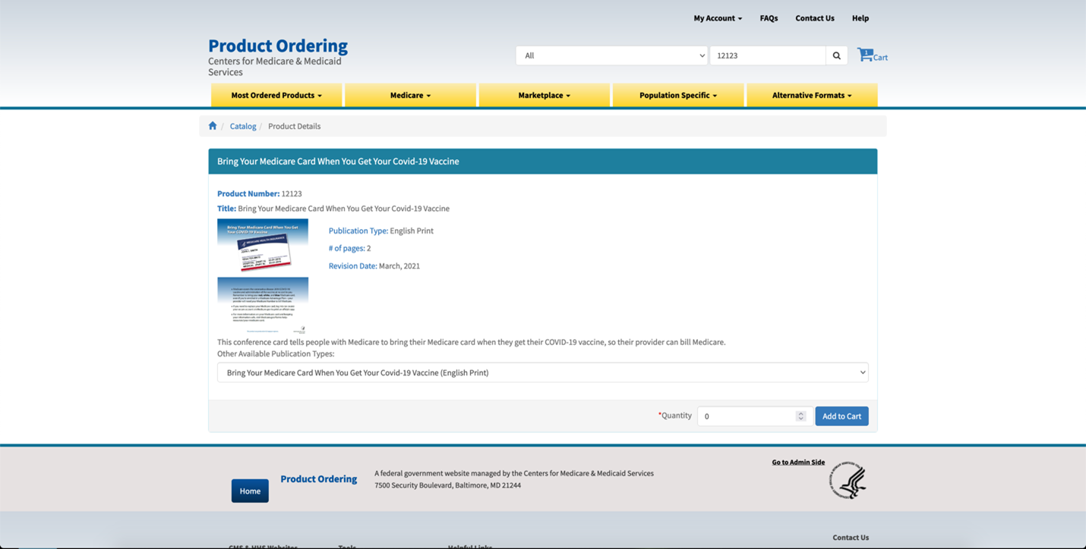Open the Population Specific menu
The image size is (1086, 549).
point(678,95)
